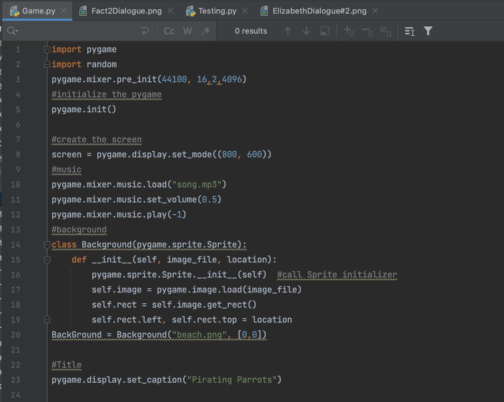This screenshot has height=402, width=504.
Task: Go to previous occurrence arrow
Action: pyautogui.click(x=287, y=31)
